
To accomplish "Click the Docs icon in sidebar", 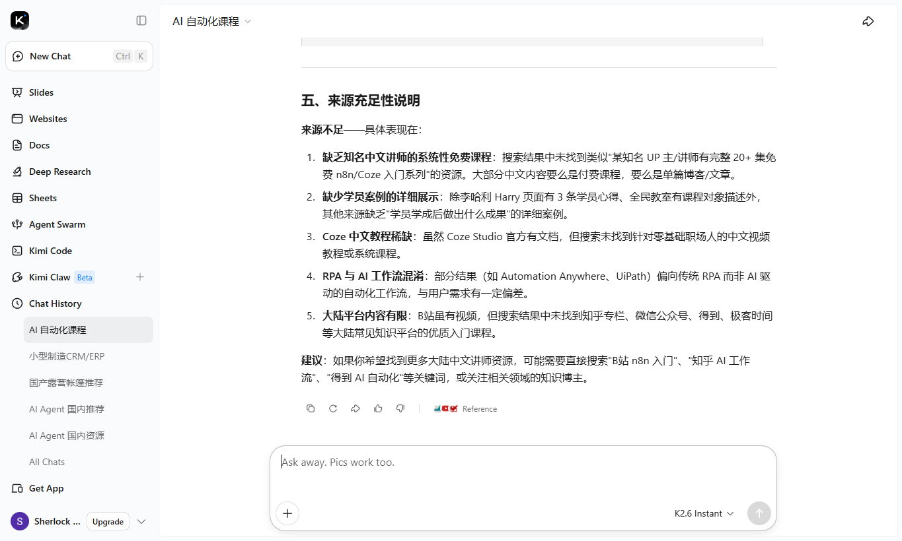I will tap(17, 145).
